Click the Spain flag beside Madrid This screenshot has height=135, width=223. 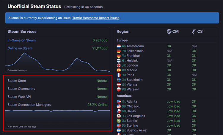point(119,70)
